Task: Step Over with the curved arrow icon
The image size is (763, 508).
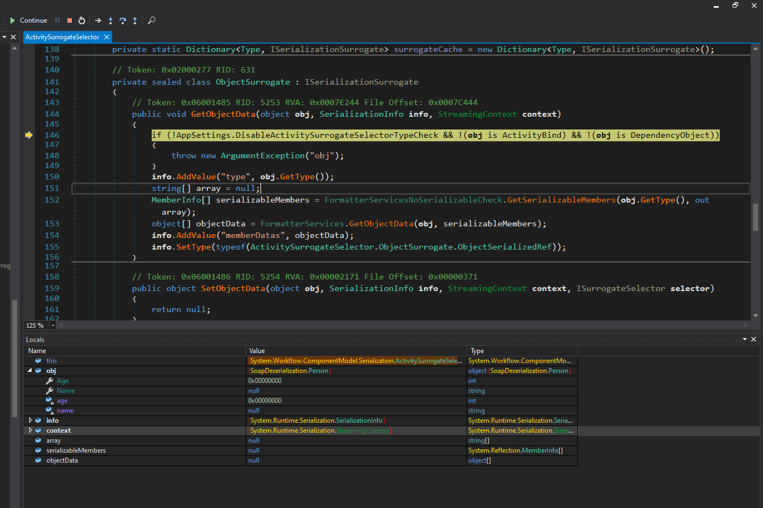Action: click(x=123, y=20)
